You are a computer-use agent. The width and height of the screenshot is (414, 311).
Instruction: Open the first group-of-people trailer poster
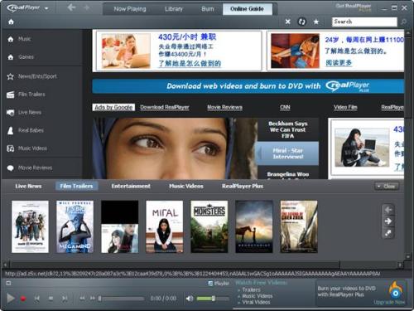[30, 226]
